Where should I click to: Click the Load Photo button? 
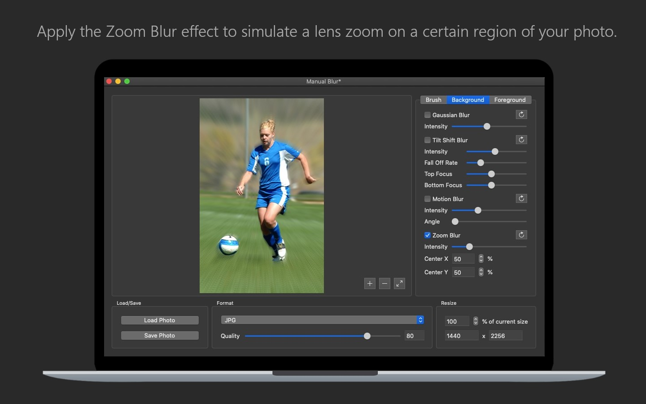pyautogui.click(x=160, y=320)
